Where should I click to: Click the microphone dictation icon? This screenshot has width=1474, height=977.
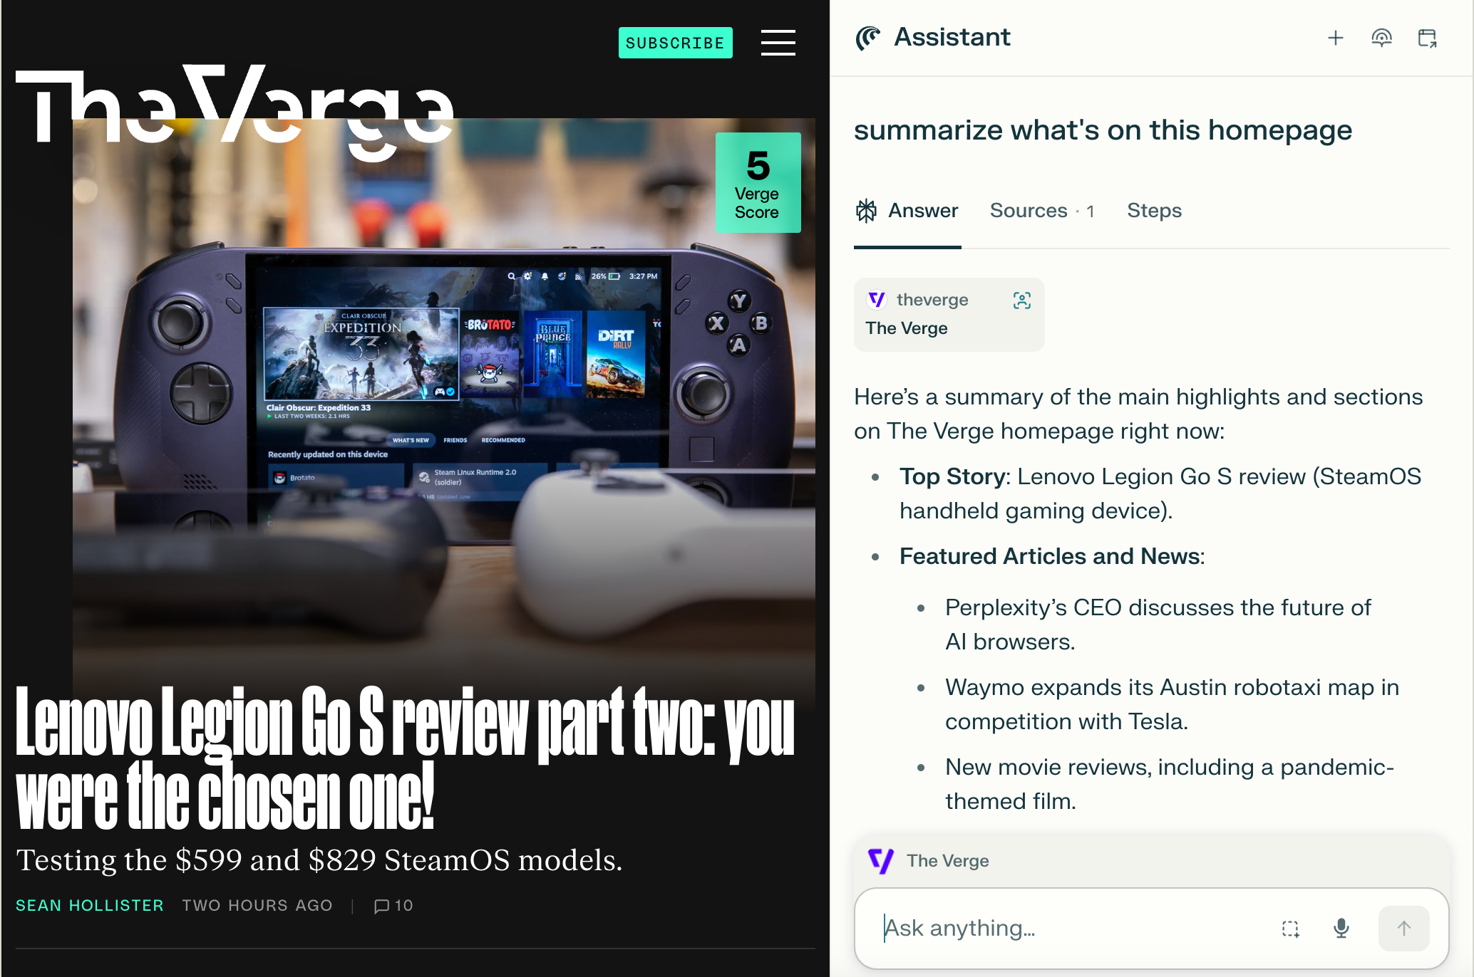[x=1341, y=928]
